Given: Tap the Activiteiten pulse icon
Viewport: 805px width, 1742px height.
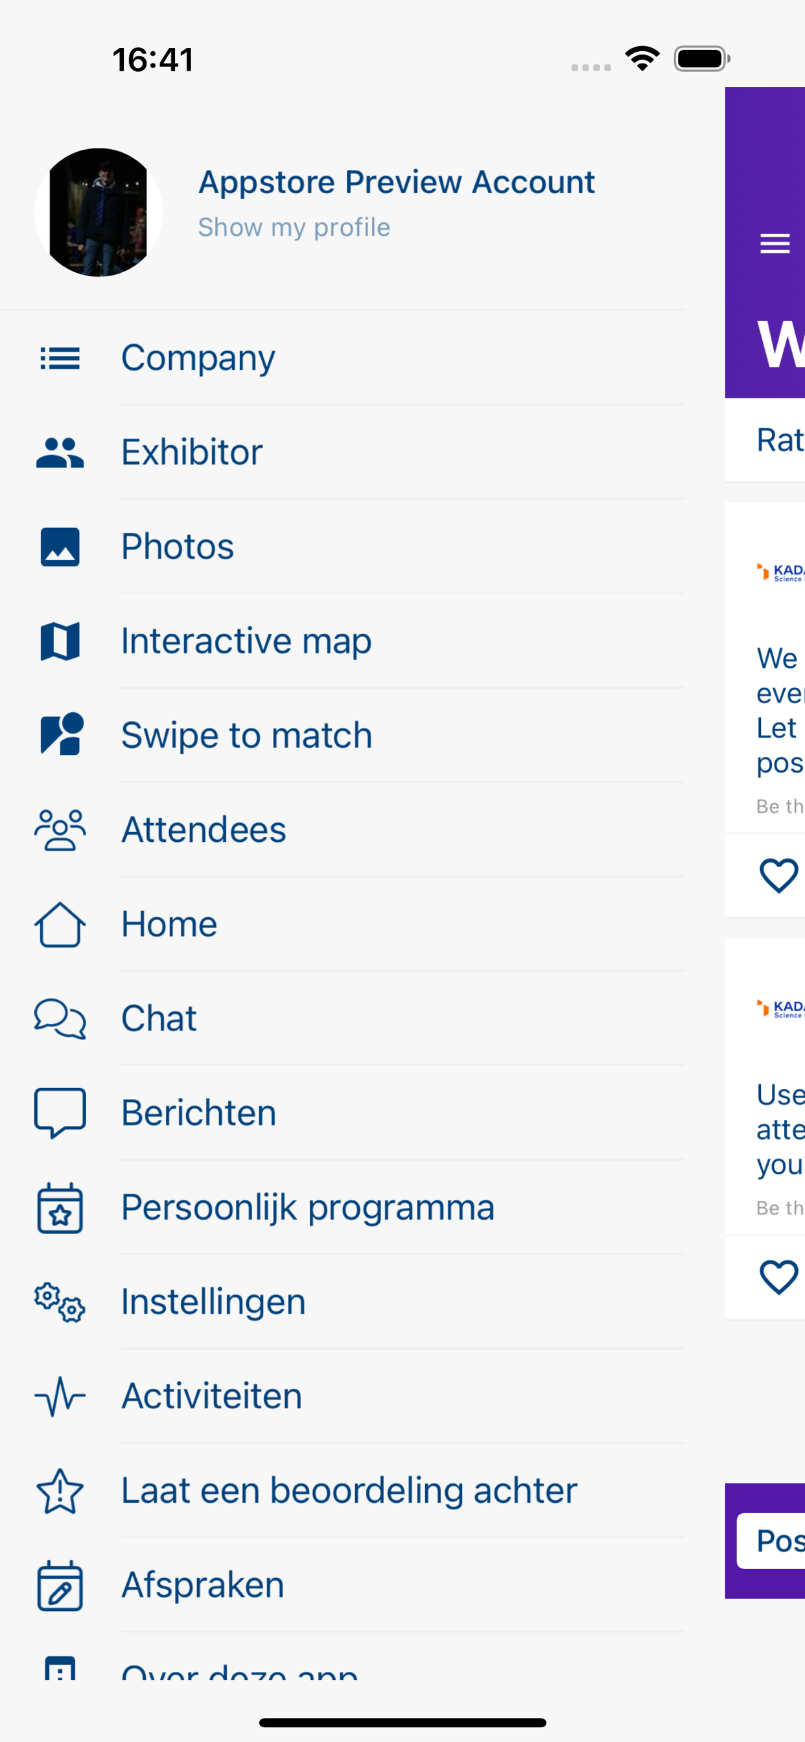Looking at the screenshot, I should (60, 1397).
